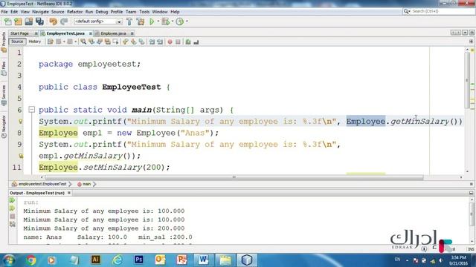
Task: Click the Uncomment editor toolbar icon
Action: [196, 42]
